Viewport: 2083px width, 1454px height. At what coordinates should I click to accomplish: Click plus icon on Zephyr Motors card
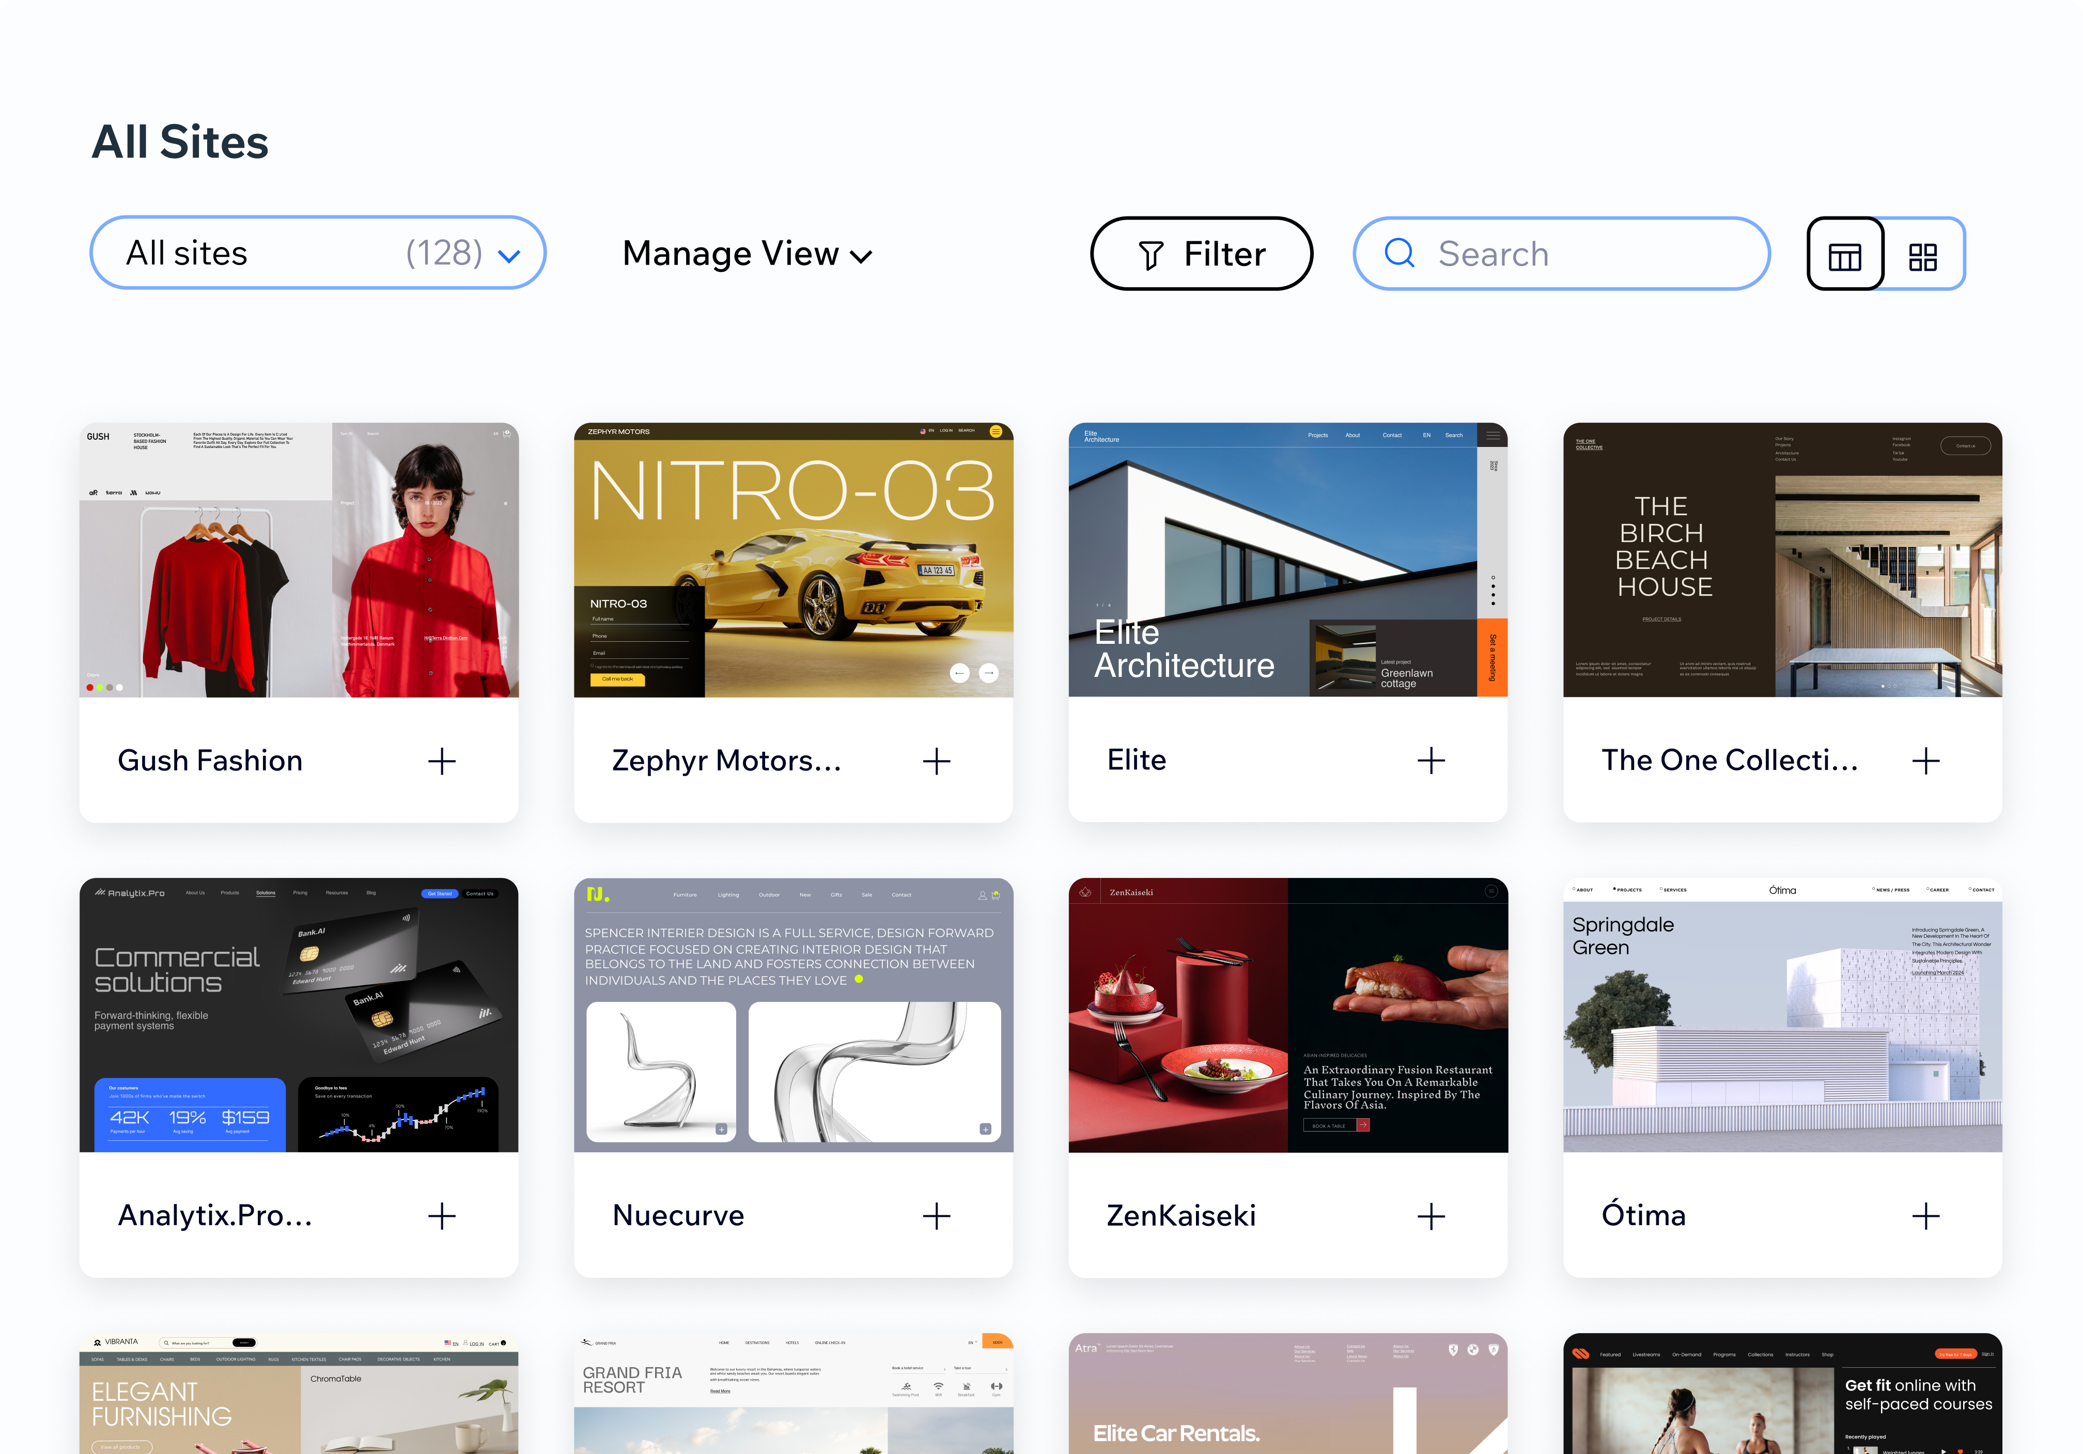(x=936, y=761)
